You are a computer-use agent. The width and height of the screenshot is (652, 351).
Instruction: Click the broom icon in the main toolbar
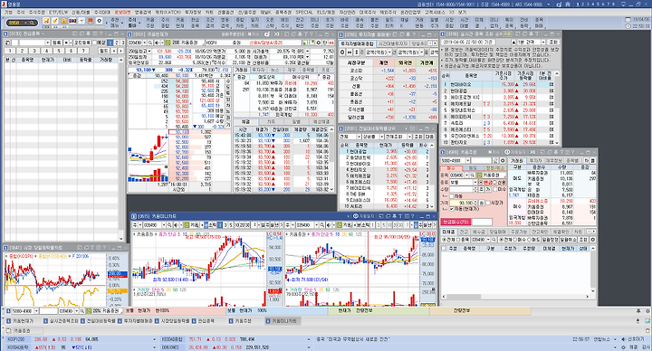(x=55, y=21)
